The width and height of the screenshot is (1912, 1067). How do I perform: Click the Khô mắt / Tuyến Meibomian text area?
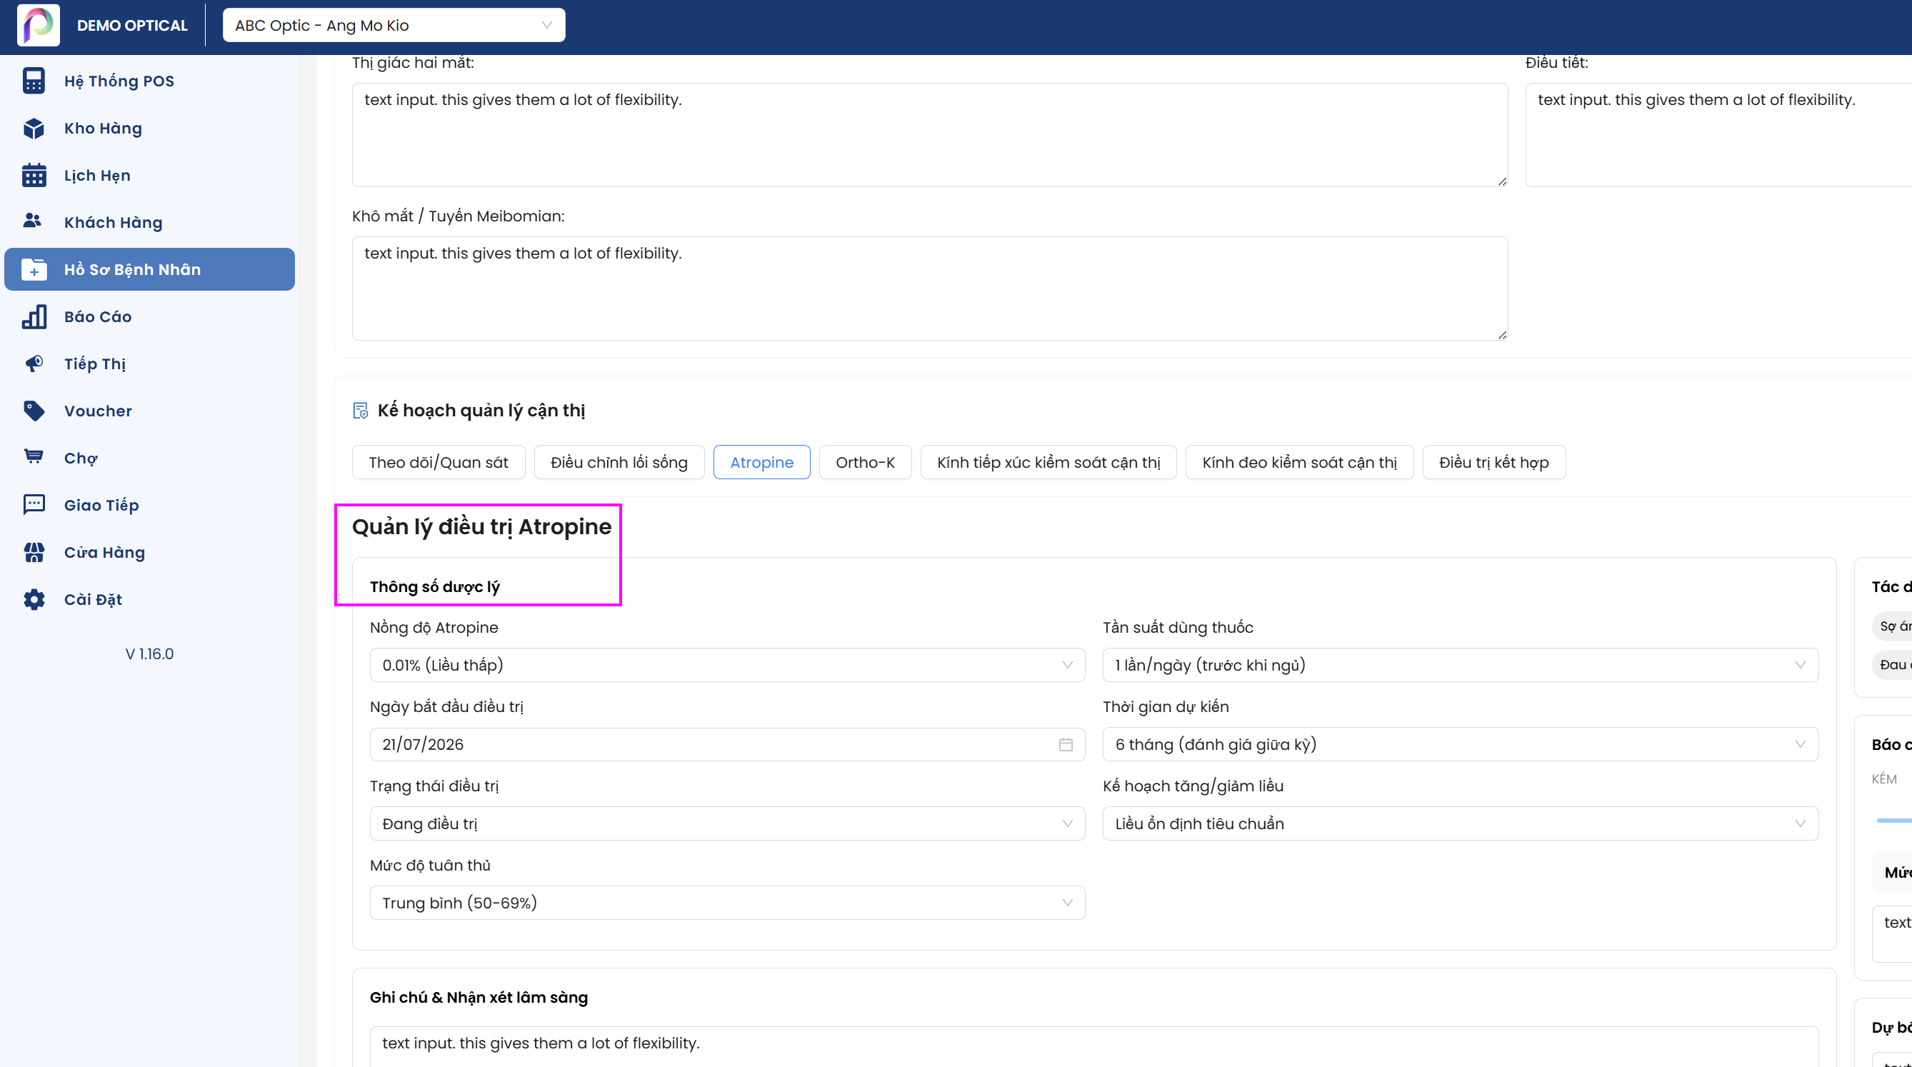point(929,288)
